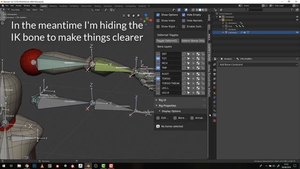
Task: Show the LEG.L bone layer
Action: (158, 88)
